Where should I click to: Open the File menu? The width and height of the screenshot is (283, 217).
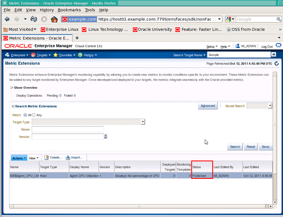[x=7, y=10]
